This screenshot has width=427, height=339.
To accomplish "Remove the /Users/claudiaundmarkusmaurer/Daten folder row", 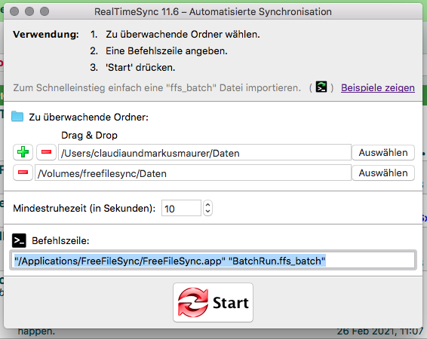I will click(46, 152).
